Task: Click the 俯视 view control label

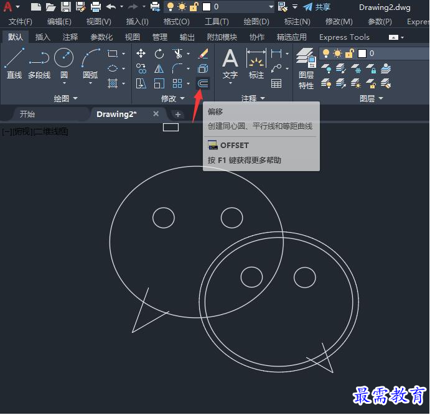Action: [22, 131]
